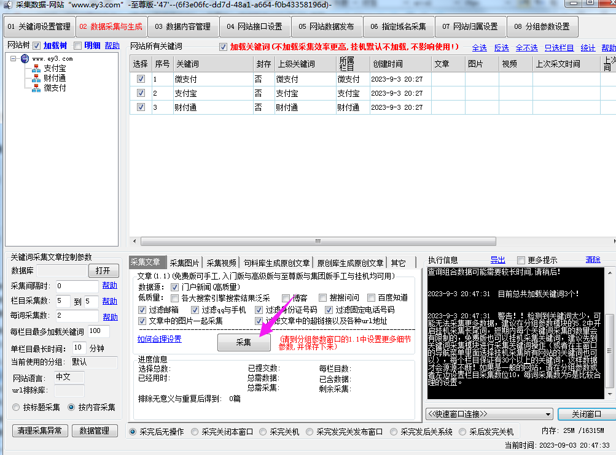Screen dimensions: 616x455
Task: Click the 每词采集数 input field
Action: [x=77, y=315]
